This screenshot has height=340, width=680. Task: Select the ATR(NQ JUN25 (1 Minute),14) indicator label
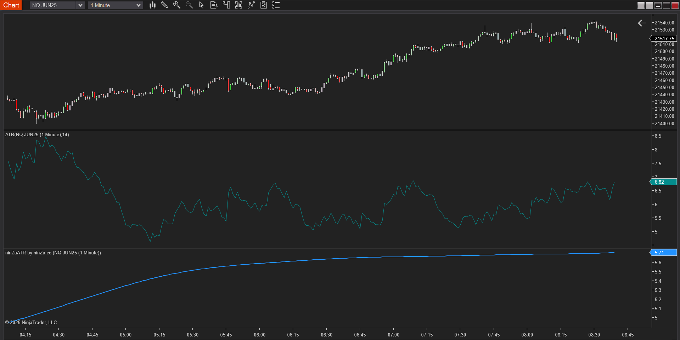37,134
